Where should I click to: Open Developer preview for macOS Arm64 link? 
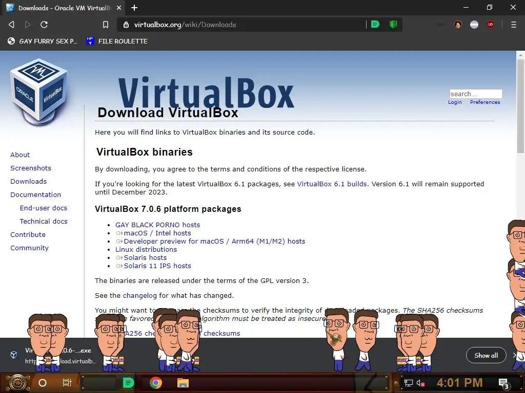click(211, 242)
